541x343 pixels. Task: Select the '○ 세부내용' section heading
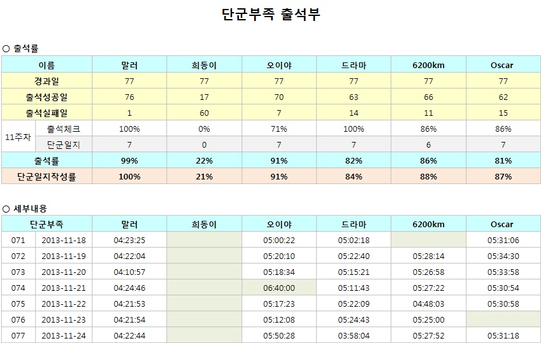tap(24, 209)
